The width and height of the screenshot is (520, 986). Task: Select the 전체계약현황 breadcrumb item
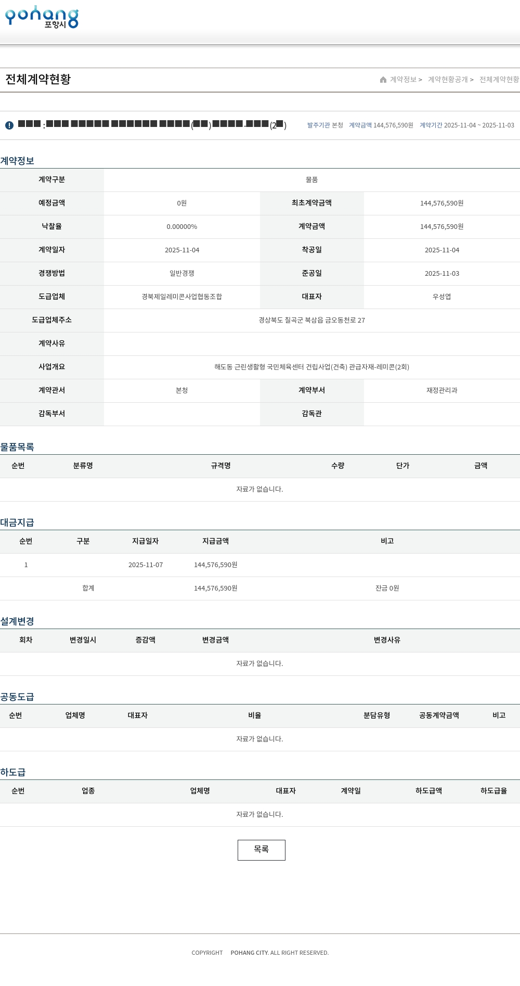pyautogui.click(x=499, y=80)
